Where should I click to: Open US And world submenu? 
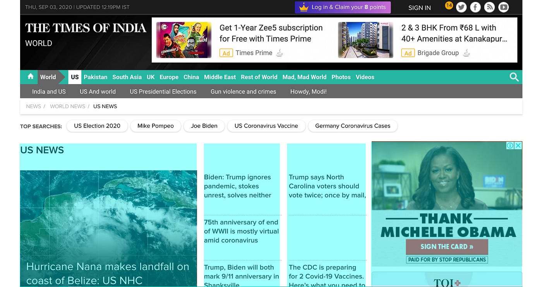98,92
